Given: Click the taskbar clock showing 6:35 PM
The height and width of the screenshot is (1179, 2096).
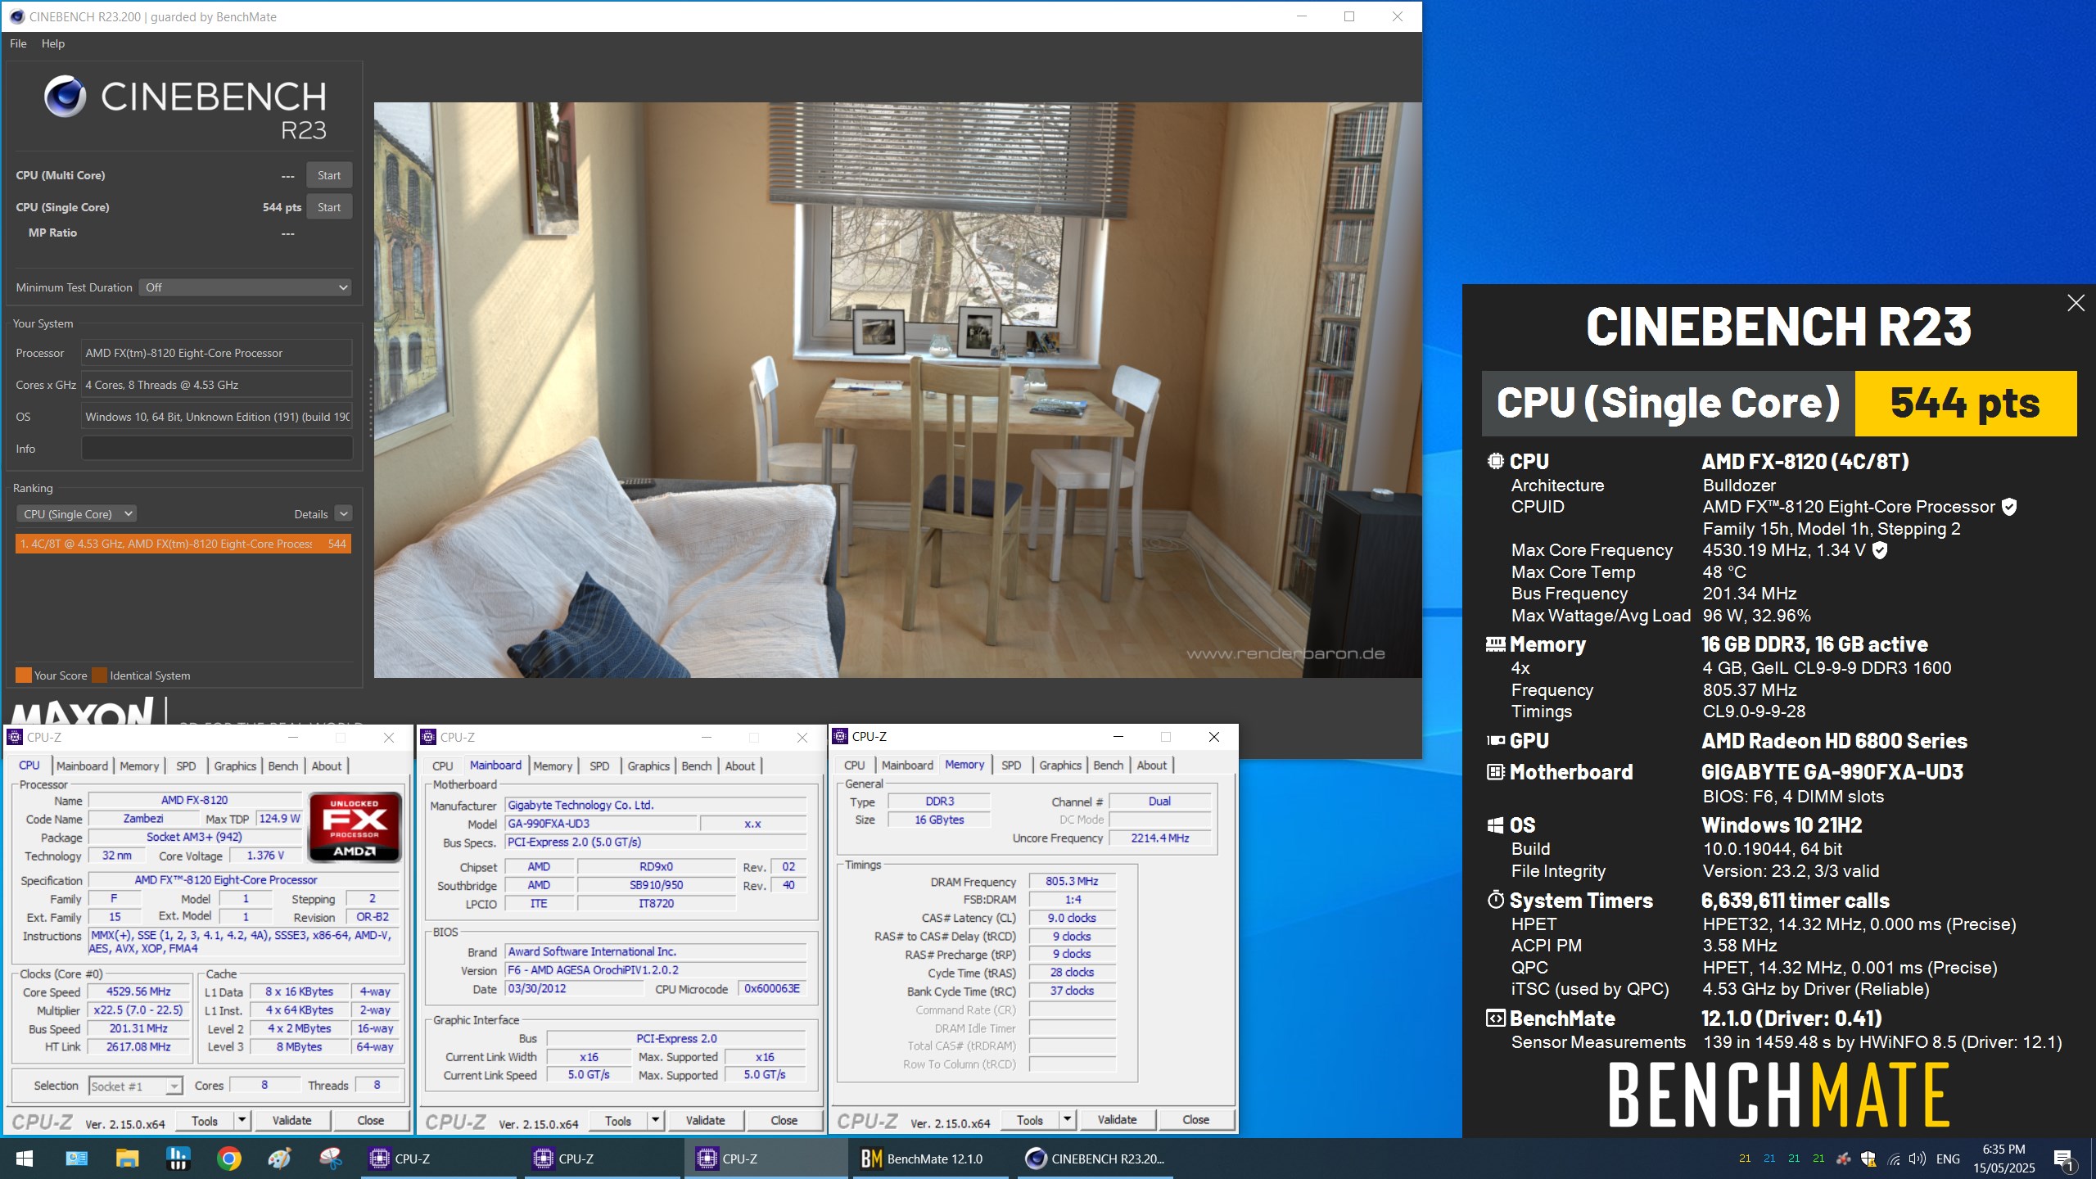Looking at the screenshot, I should pyautogui.click(x=2003, y=1159).
